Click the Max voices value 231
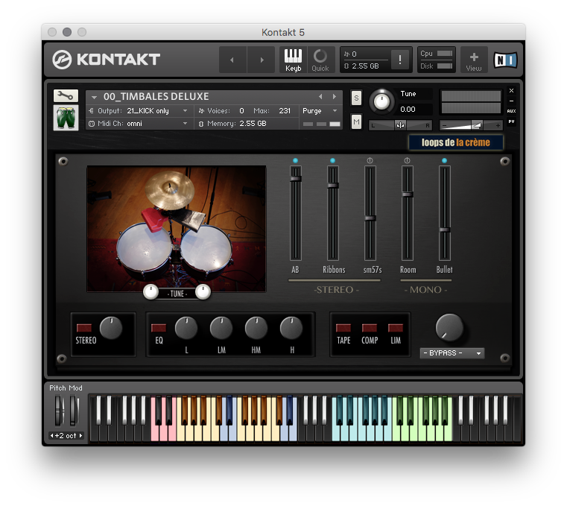Image resolution: width=567 pixels, height=506 pixels. [285, 111]
